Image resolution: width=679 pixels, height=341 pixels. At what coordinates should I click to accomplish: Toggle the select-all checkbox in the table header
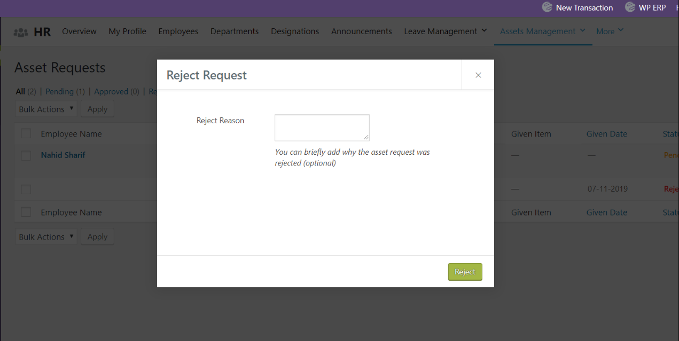point(26,133)
